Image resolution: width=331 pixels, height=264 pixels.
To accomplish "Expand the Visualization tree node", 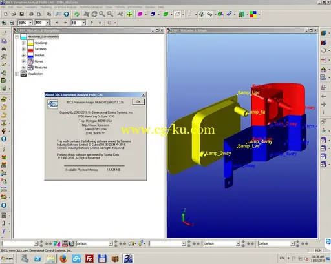I will click(17, 74).
